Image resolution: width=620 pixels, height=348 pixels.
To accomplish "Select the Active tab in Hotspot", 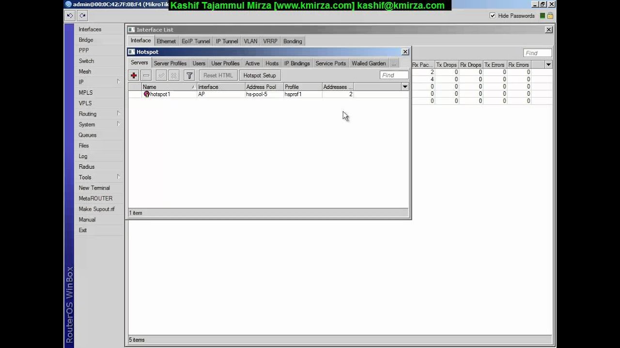I will tap(252, 63).
